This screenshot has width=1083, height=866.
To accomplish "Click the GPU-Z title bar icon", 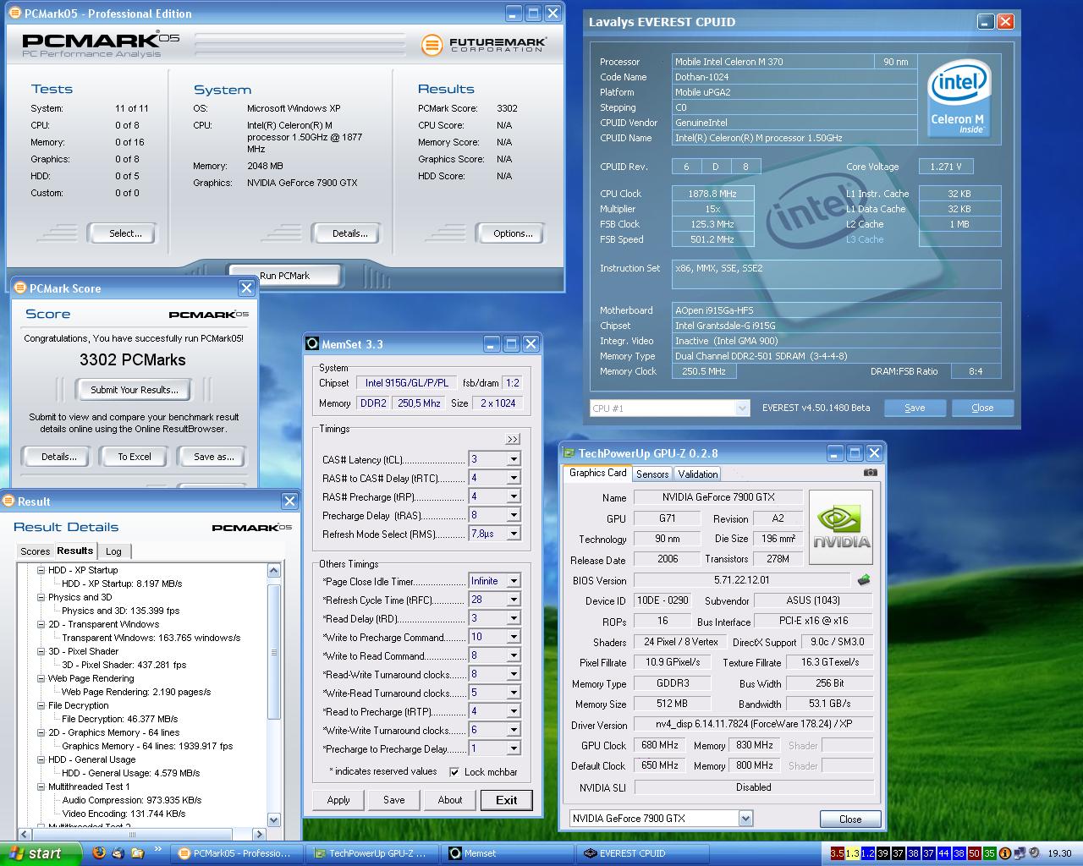I will 569,453.
